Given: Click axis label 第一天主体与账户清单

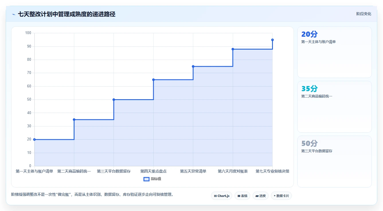Looking at the screenshot, I should tap(34, 171).
